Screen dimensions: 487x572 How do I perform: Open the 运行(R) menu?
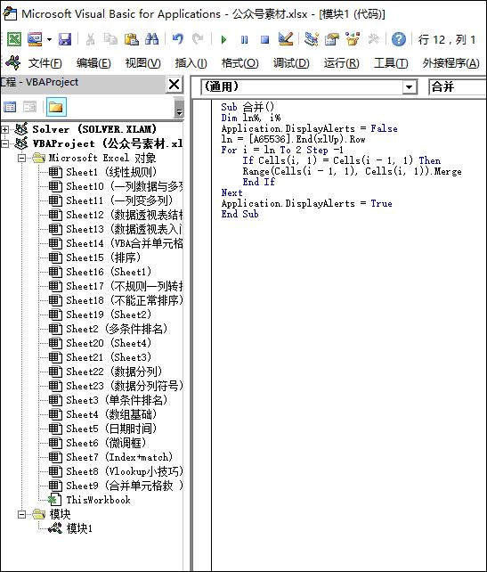[341, 63]
